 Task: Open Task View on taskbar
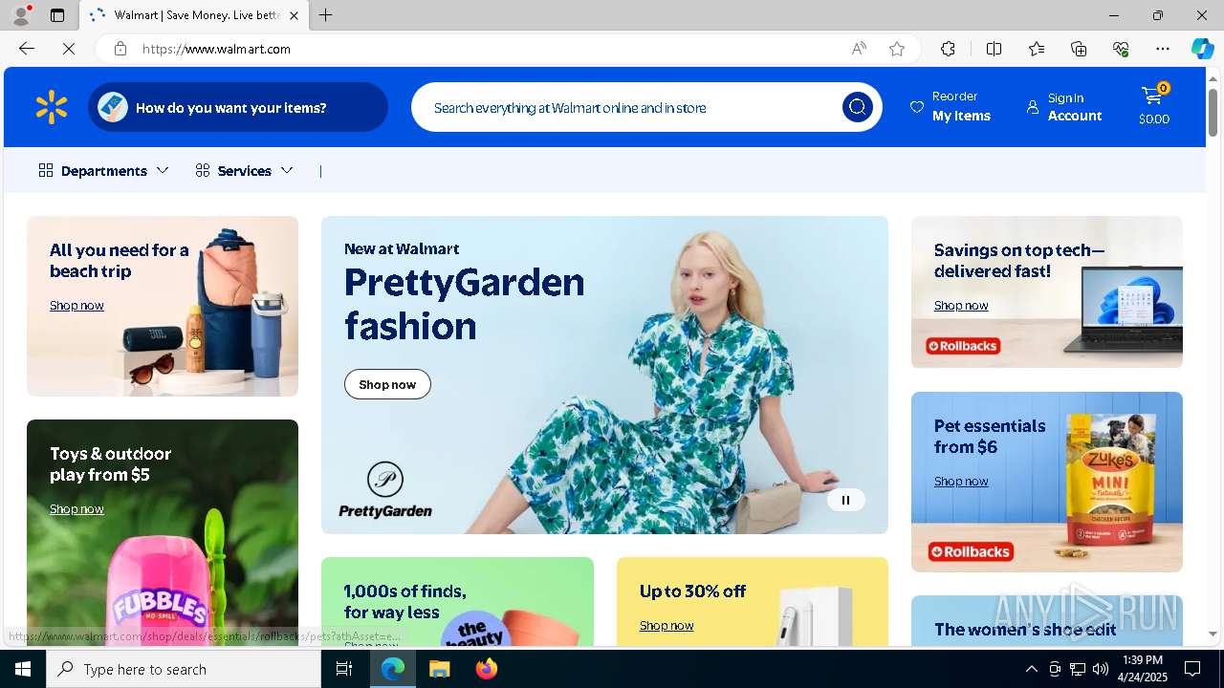(x=344, y=669)
